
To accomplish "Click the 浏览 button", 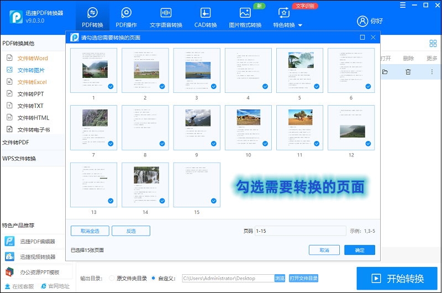I will (x=280, y=278).
